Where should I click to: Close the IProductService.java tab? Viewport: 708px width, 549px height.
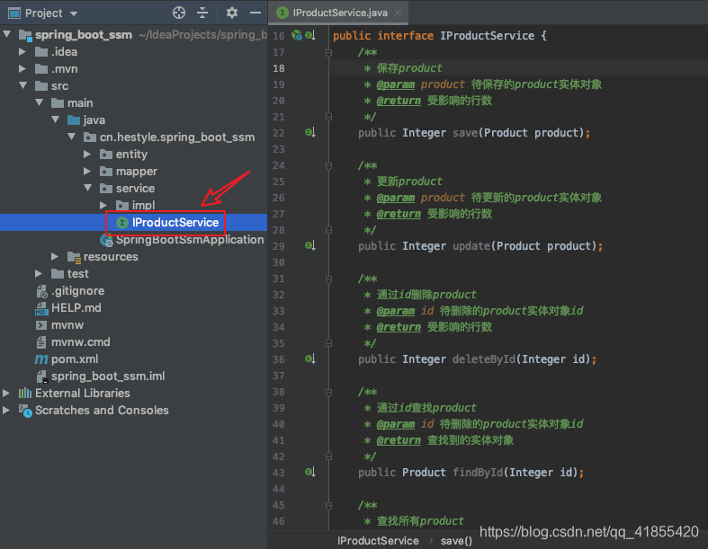click(x=398, y=13)
